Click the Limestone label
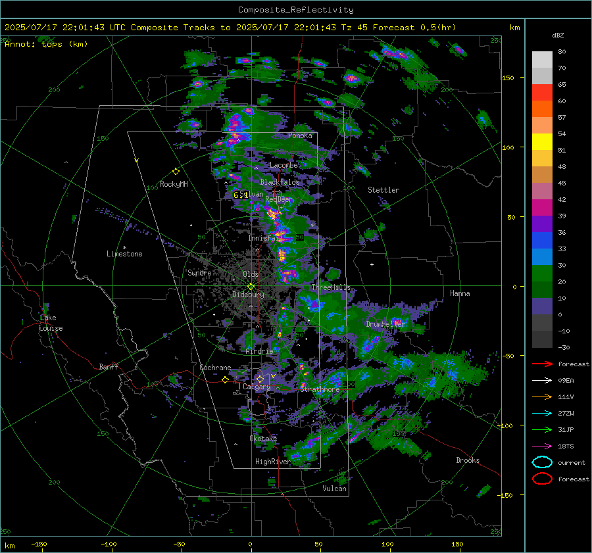 pos(124,254)
